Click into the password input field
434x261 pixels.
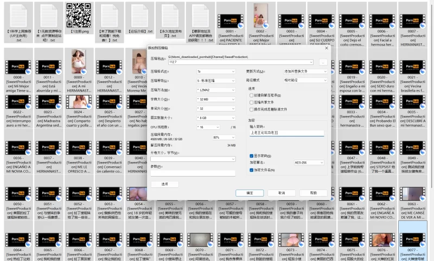287,133
